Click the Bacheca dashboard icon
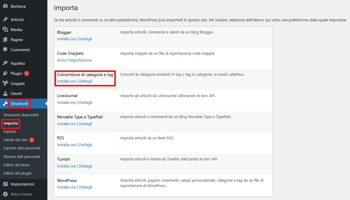 5,6
